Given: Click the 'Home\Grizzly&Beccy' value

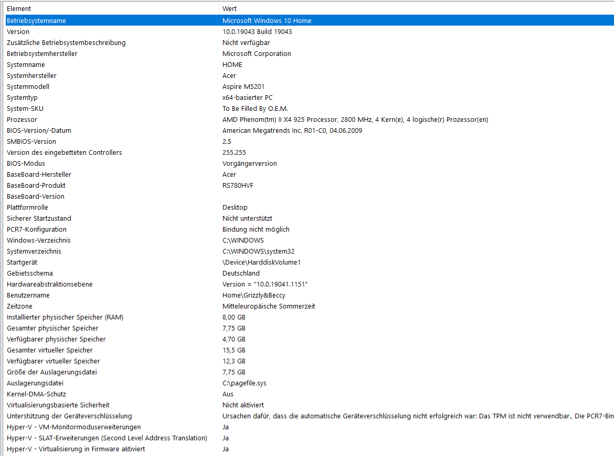Looking at the screenshot, I should pos(254,295).
